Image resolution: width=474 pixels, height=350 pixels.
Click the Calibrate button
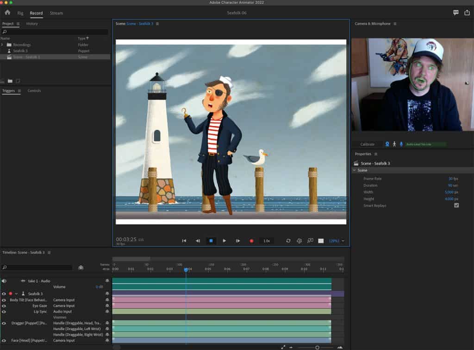tap(367, 144)
